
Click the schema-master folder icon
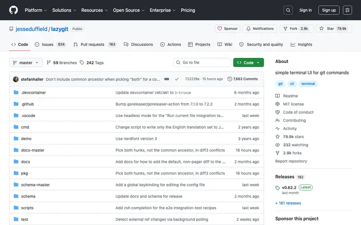coord(16,184)
